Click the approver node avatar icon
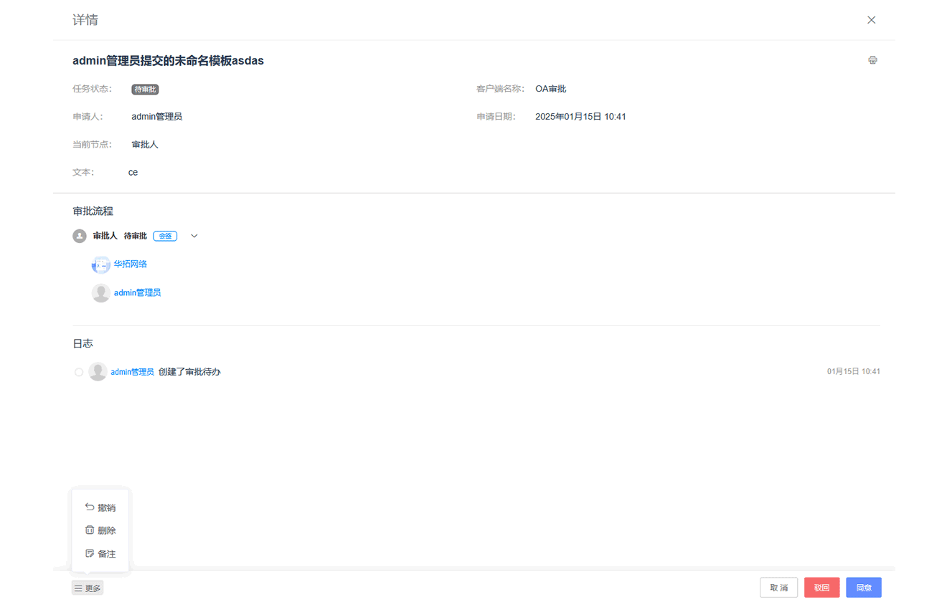The width and height of the screenshot is (947, 602). coord(80,236)
